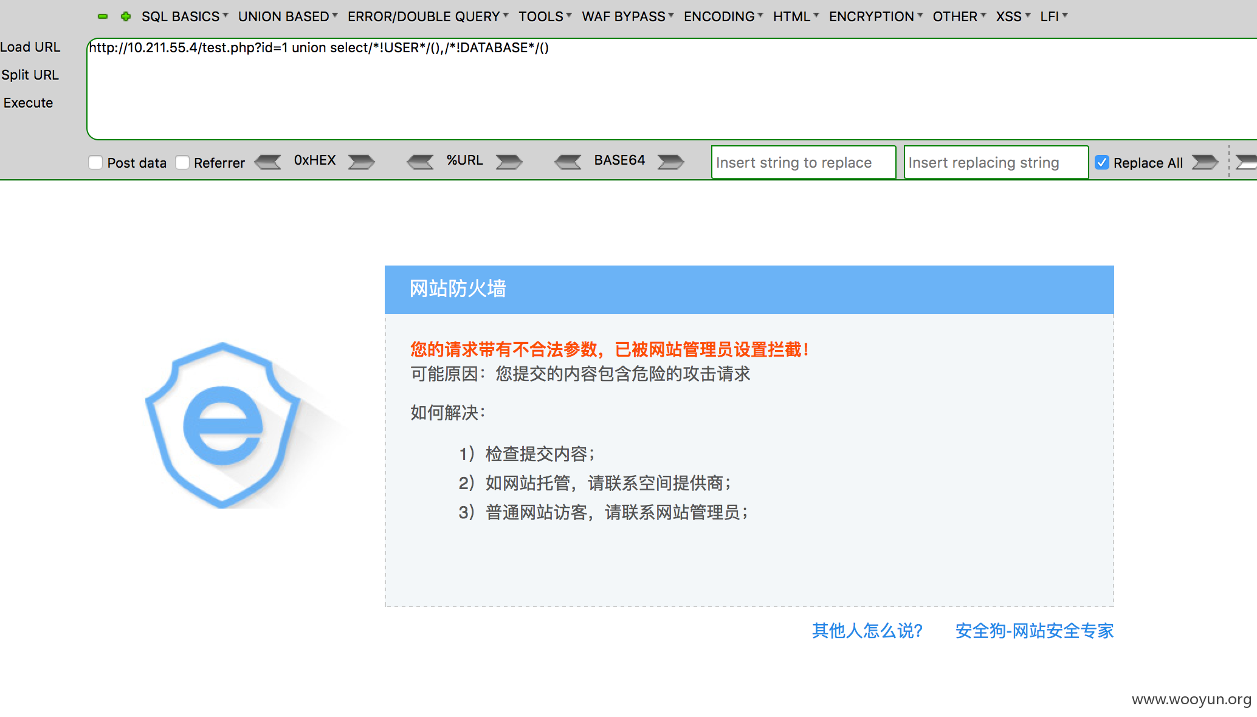Open the ENCODING dropdown menu
Image resolution: width=1257 pixels, height=717 pixels.
coord(723,16)
